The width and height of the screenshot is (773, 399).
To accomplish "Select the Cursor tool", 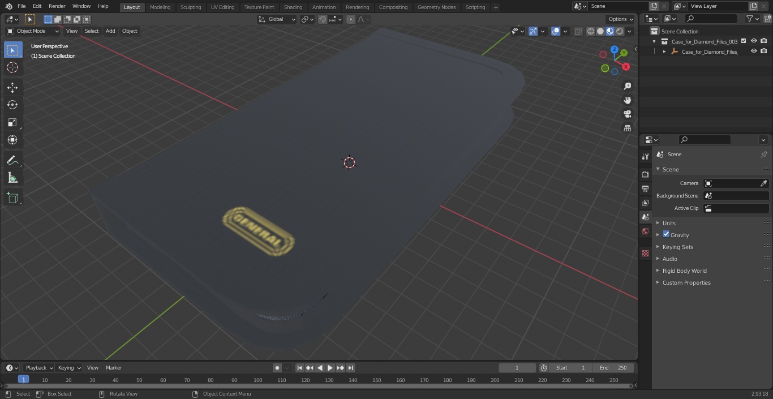I will [x=13, y=67].
